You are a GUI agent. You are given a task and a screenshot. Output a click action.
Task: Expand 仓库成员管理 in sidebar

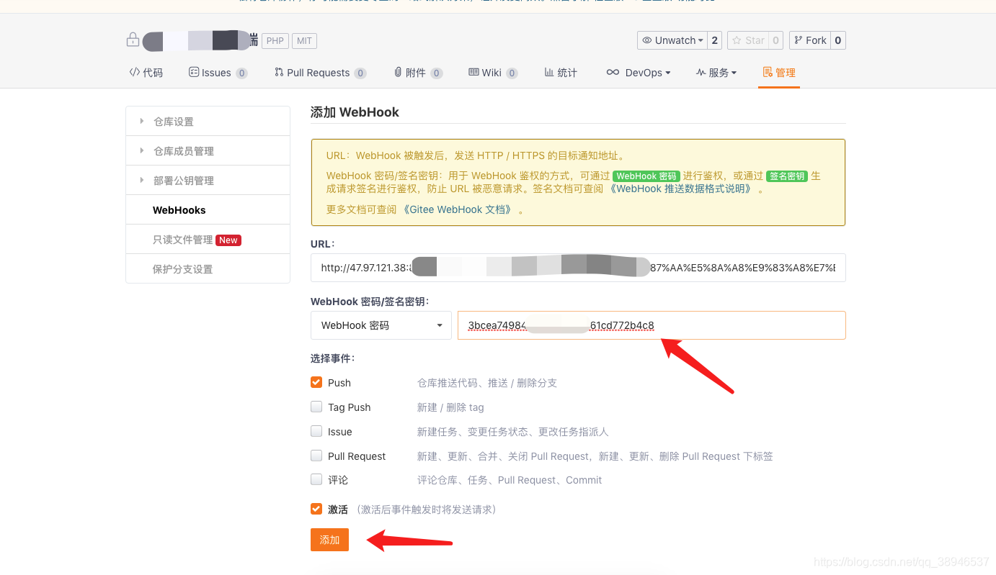pos(208,150)
